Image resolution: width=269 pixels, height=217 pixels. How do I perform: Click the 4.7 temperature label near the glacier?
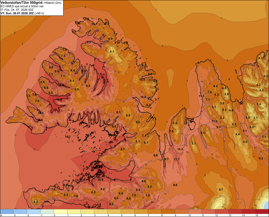pyautogui.click(x=221, y=190)
